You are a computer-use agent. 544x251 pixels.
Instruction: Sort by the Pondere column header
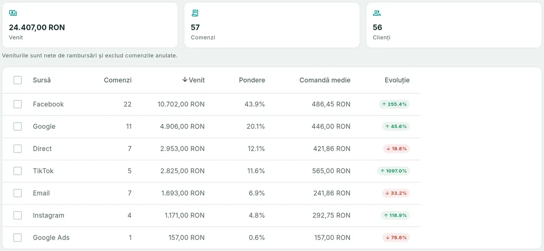pos(252,80)
